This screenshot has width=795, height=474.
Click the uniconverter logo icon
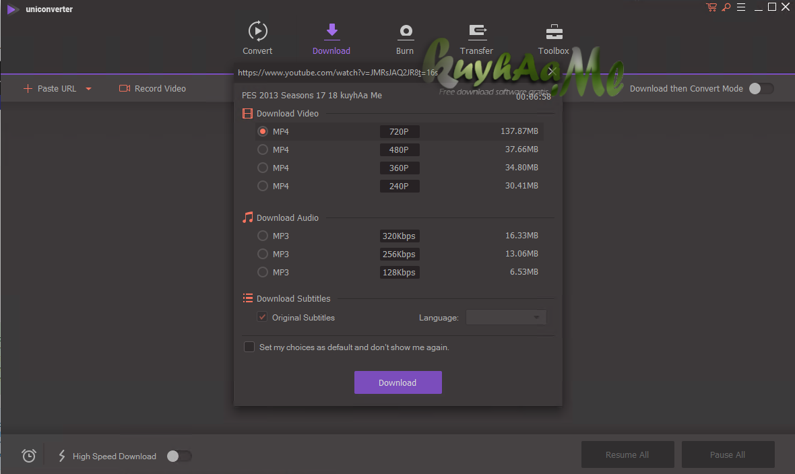(x=12, y=9)
